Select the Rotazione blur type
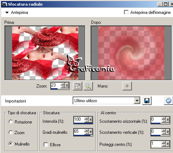The image size is (173, 153). pos(11,122)
